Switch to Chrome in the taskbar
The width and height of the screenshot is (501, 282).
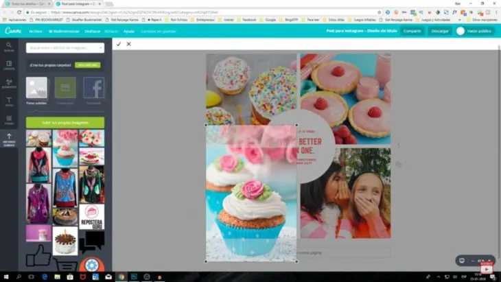pyautogui.click(x=121, y=277)
